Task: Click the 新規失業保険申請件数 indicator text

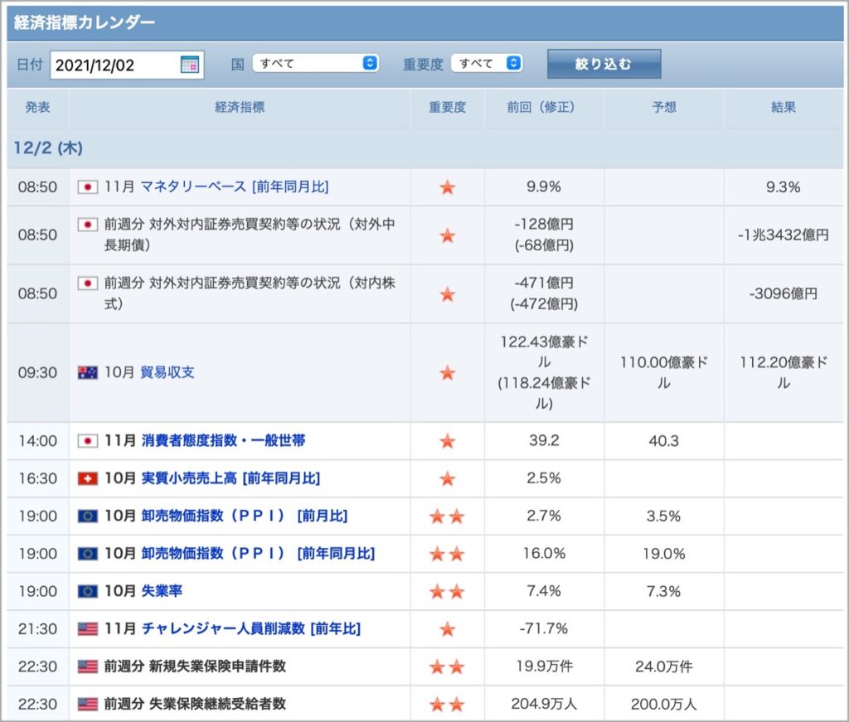Action: coord(217,666)
